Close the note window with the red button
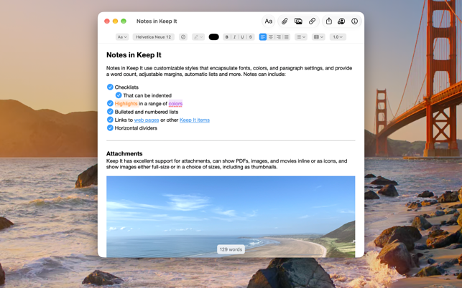 coord(107,21)
